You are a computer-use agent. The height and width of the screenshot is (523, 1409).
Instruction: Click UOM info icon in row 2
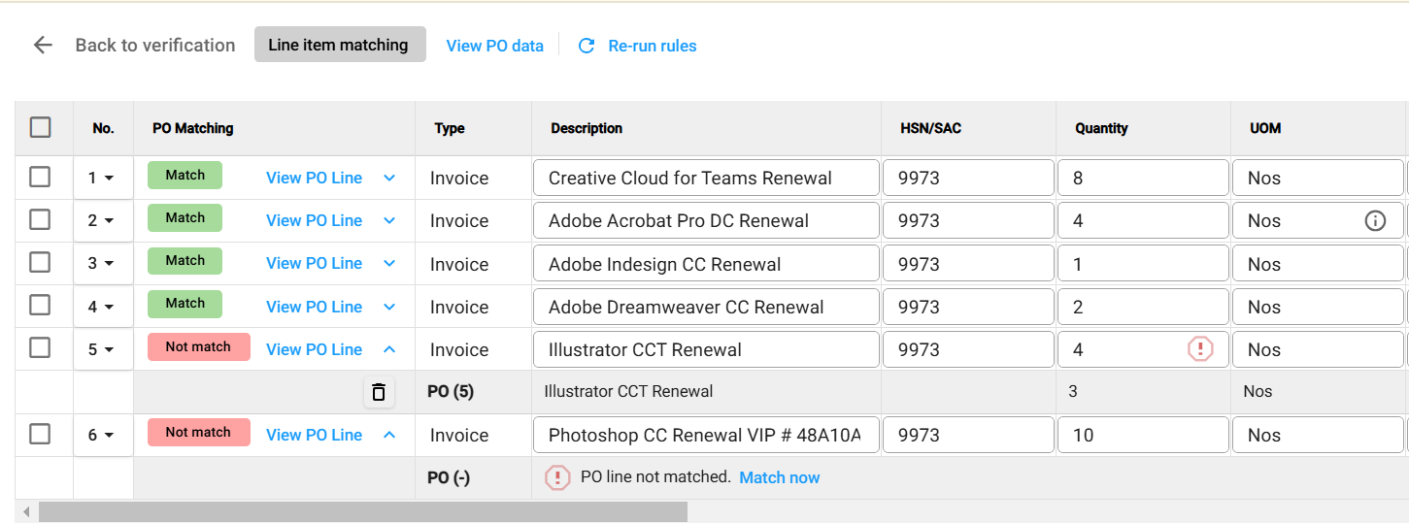click(1375, 220)
